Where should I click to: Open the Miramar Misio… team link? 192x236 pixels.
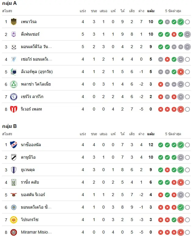[36, 232]
